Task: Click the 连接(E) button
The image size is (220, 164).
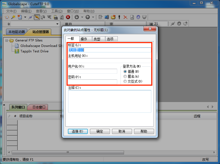Action: [x=77, y=131]
